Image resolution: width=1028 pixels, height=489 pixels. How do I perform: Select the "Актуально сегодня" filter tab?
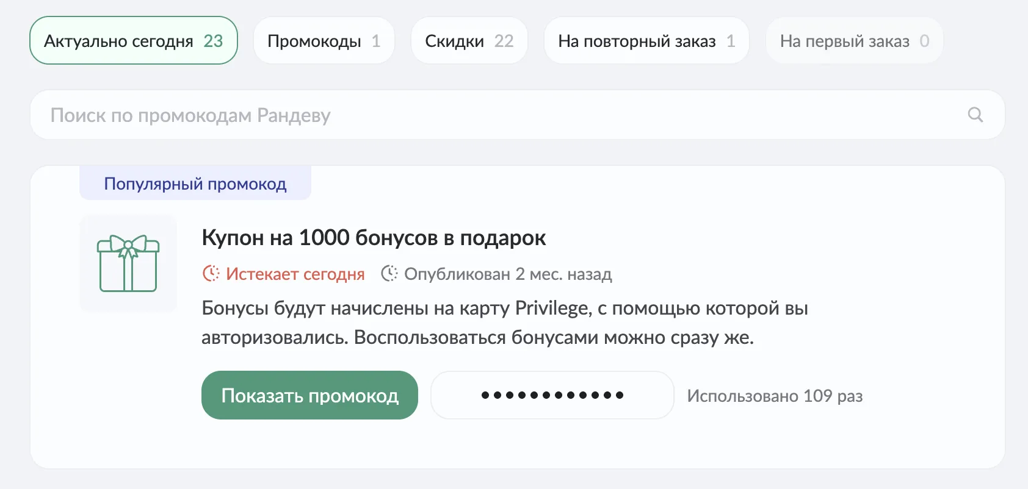pyautogui.click(x=134, y=41)
